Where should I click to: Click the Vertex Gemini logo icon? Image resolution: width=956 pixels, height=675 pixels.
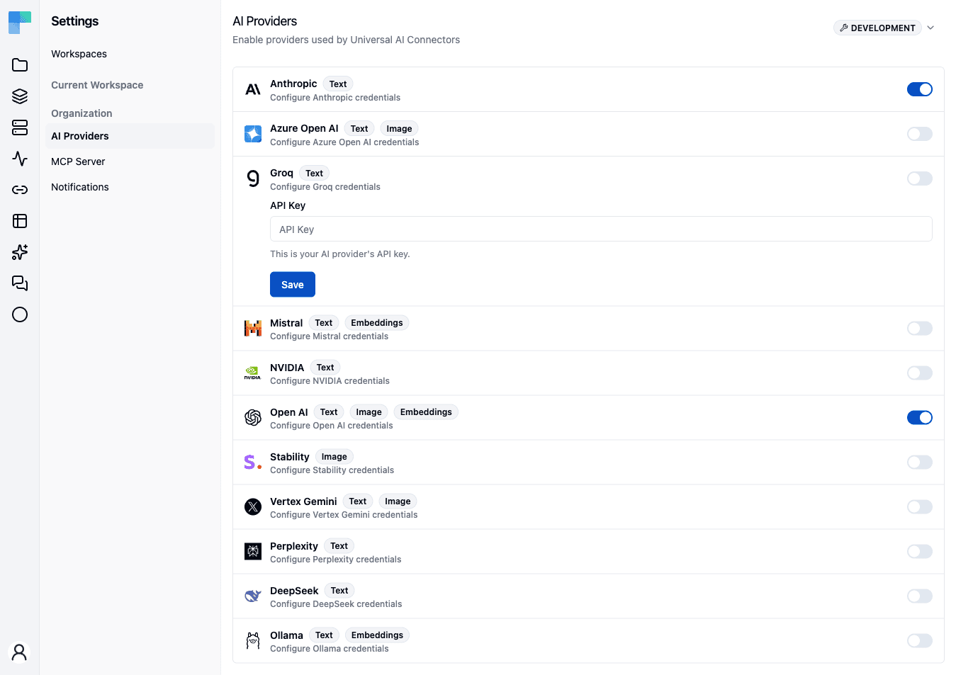click(x=253, y=506)
